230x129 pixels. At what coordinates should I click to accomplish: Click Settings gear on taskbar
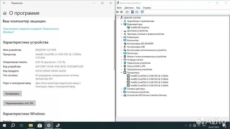point(49,125)
